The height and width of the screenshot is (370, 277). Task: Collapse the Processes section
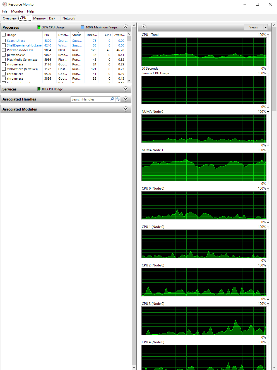pyautogui.click(x=126, y=27)
